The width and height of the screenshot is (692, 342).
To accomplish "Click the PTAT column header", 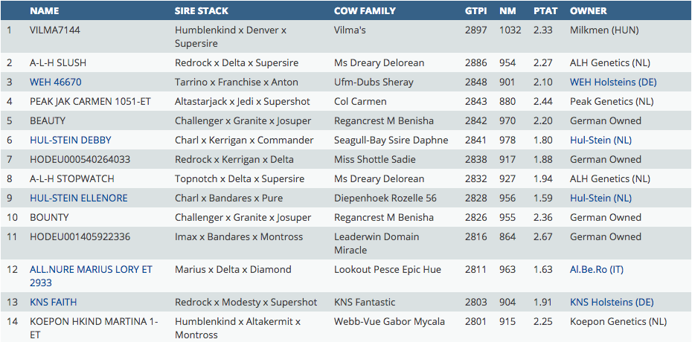I will click(545, 11).
